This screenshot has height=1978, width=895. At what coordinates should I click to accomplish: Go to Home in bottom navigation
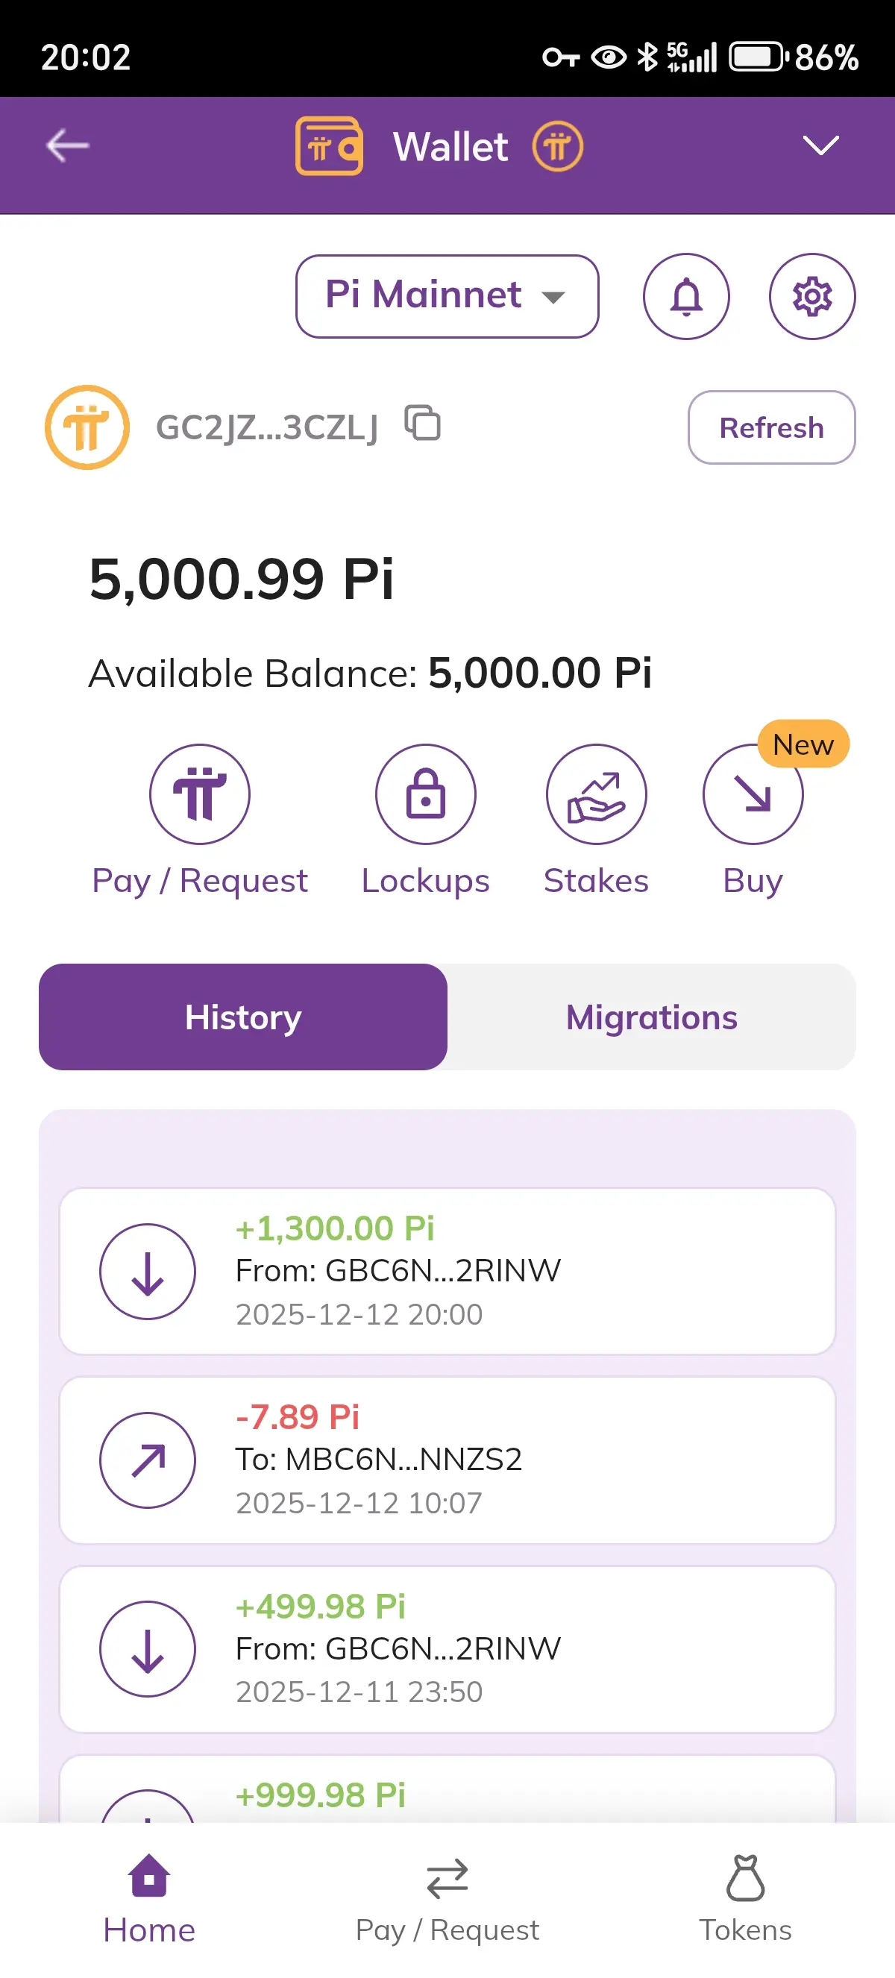149,1895
